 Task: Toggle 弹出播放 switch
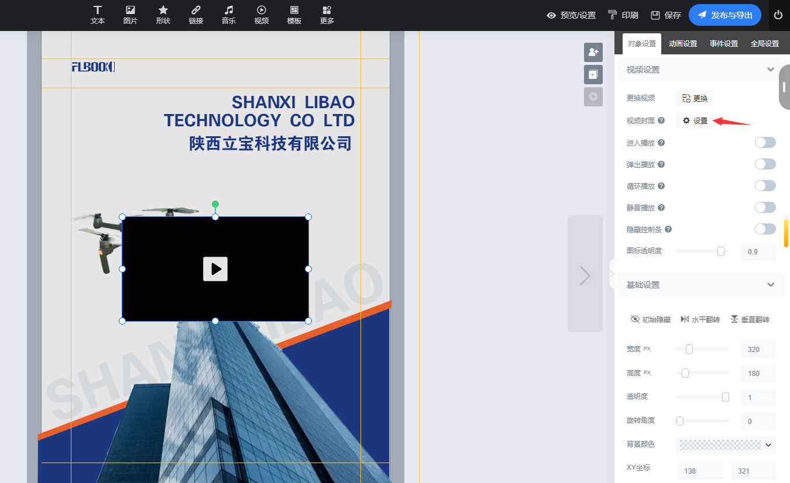pos(765,164)
